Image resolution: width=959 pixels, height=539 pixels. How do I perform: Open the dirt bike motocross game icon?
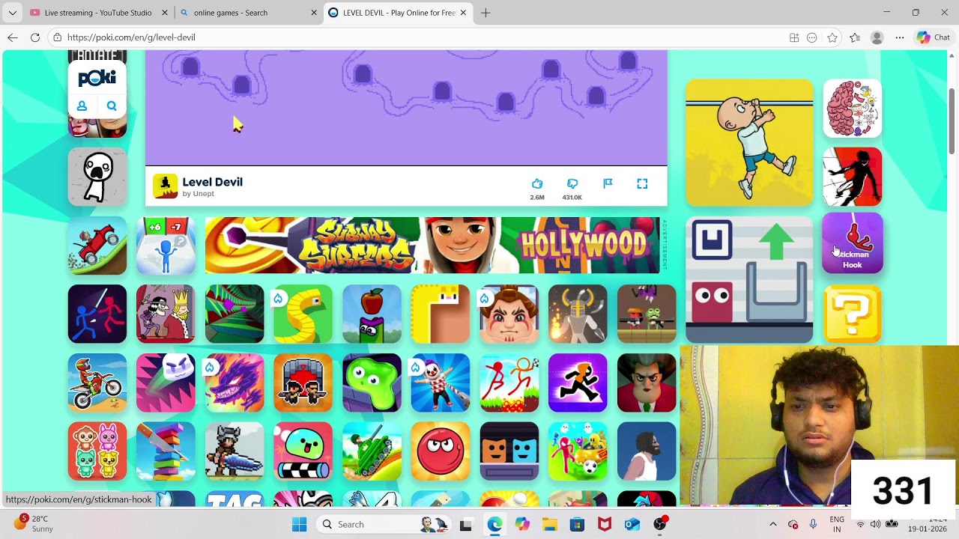(x=97, y=383)
